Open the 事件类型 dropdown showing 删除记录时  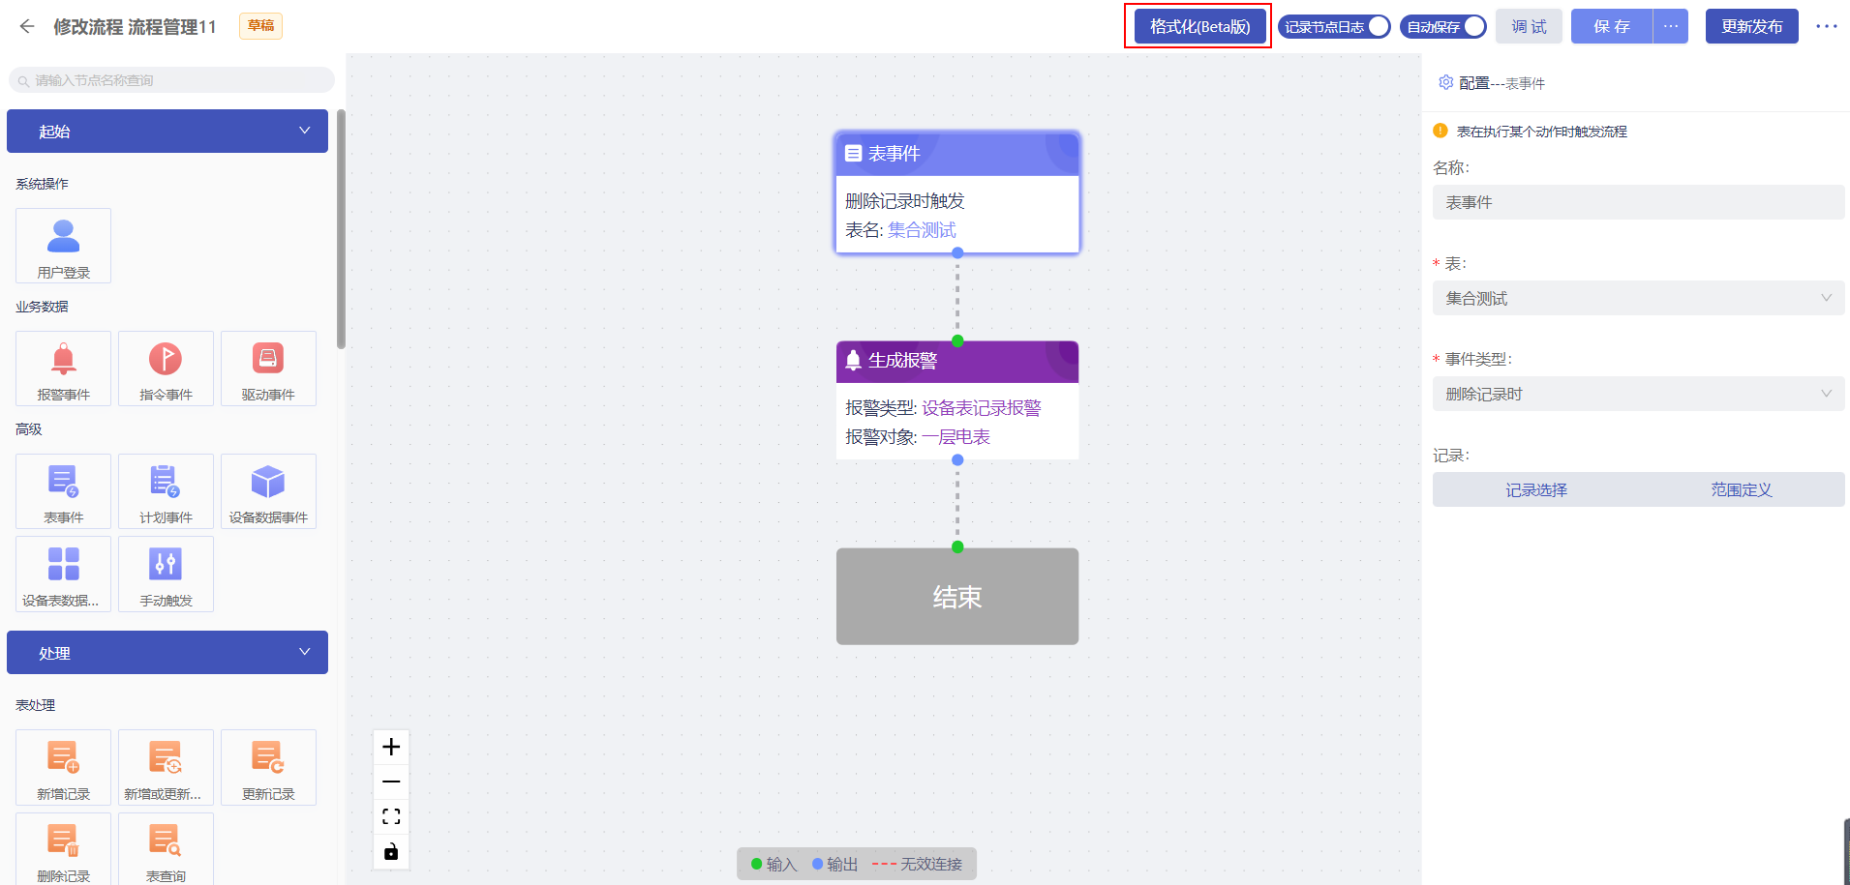click(1638, 394)
